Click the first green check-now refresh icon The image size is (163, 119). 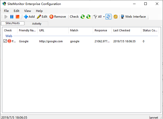click(x=83, y=17)
